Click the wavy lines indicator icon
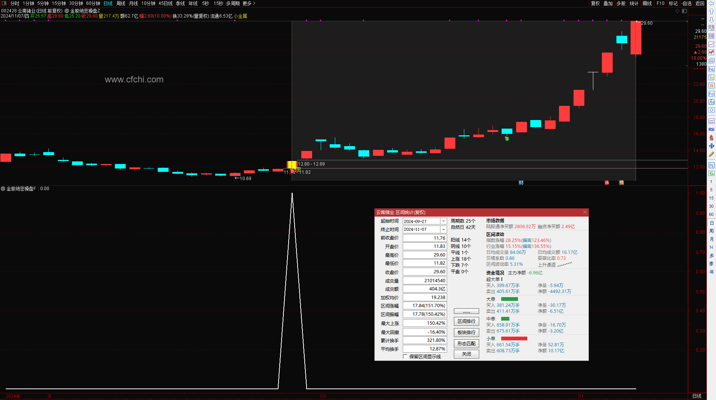This screenshot has width=716, height=400. tap(712, 121)
